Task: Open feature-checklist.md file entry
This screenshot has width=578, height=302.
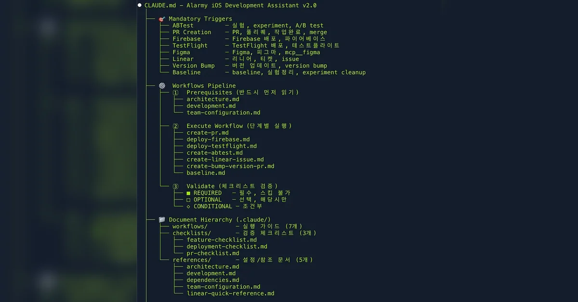Action: coord(222,240)
